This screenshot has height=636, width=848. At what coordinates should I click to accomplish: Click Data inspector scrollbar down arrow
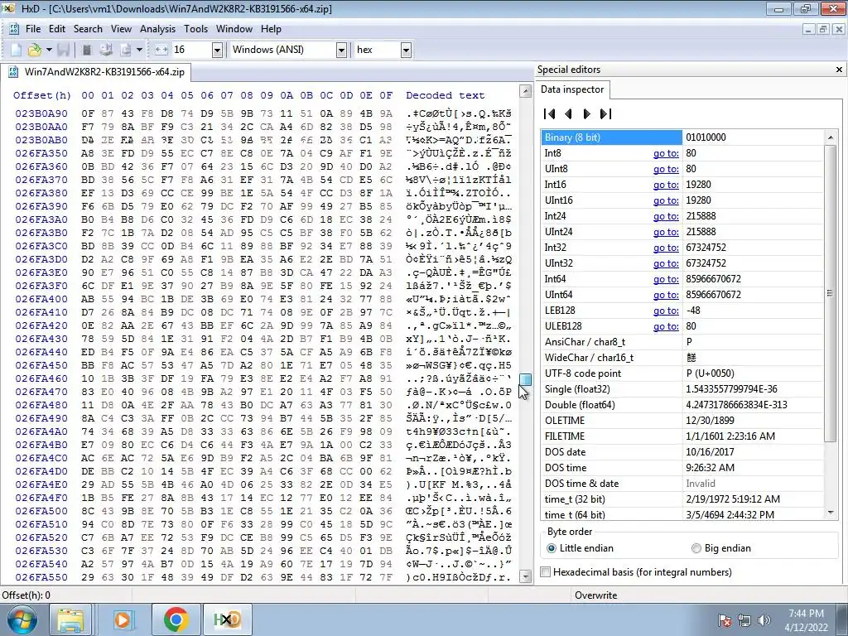pyautogui.click(x=830, y=513)
